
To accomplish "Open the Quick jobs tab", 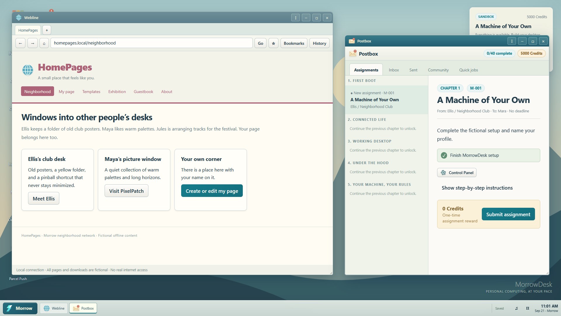I will tap(469, 70).
